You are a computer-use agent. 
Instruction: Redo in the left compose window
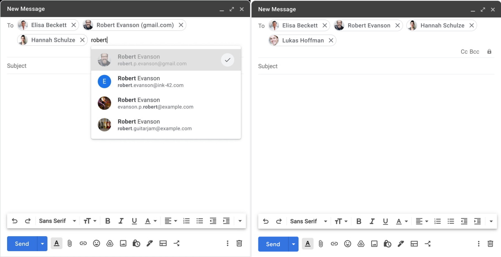point(28,221)
